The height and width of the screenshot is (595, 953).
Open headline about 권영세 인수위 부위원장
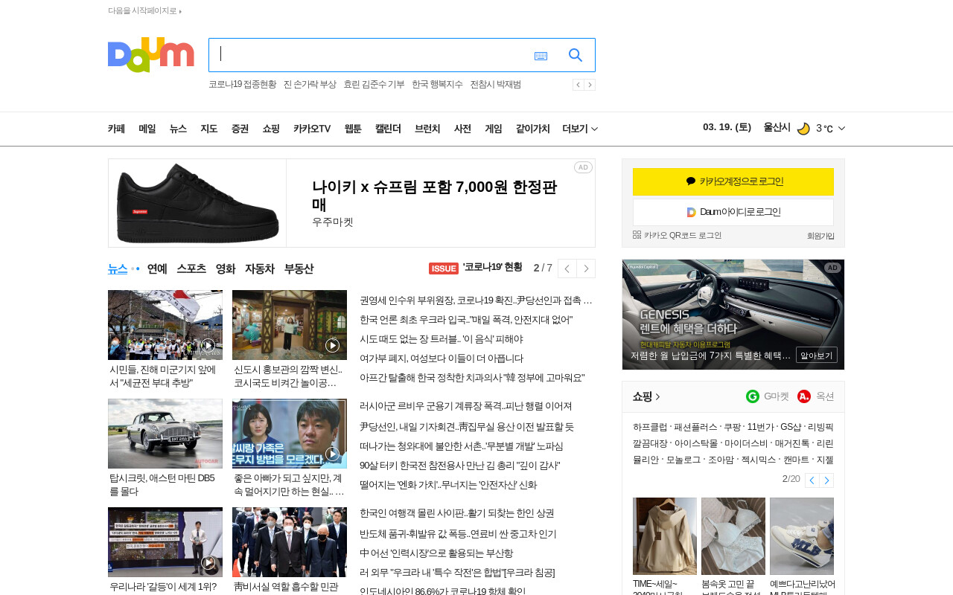point(476,300)
